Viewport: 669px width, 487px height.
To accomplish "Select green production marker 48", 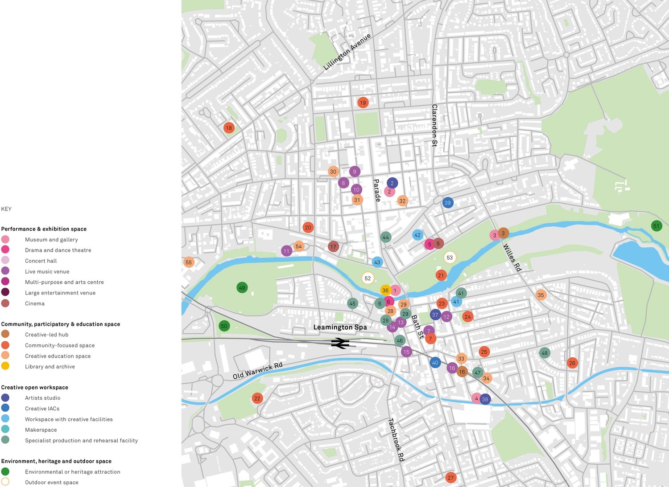I will tap(545, 353).
